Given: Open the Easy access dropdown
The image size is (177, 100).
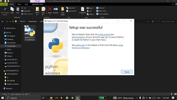Looking at the screenshot, I should (x=72, y=11).
